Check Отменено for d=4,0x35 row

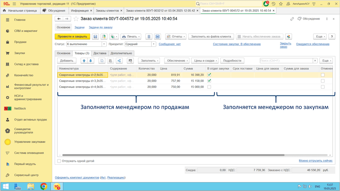coord(323,87)
